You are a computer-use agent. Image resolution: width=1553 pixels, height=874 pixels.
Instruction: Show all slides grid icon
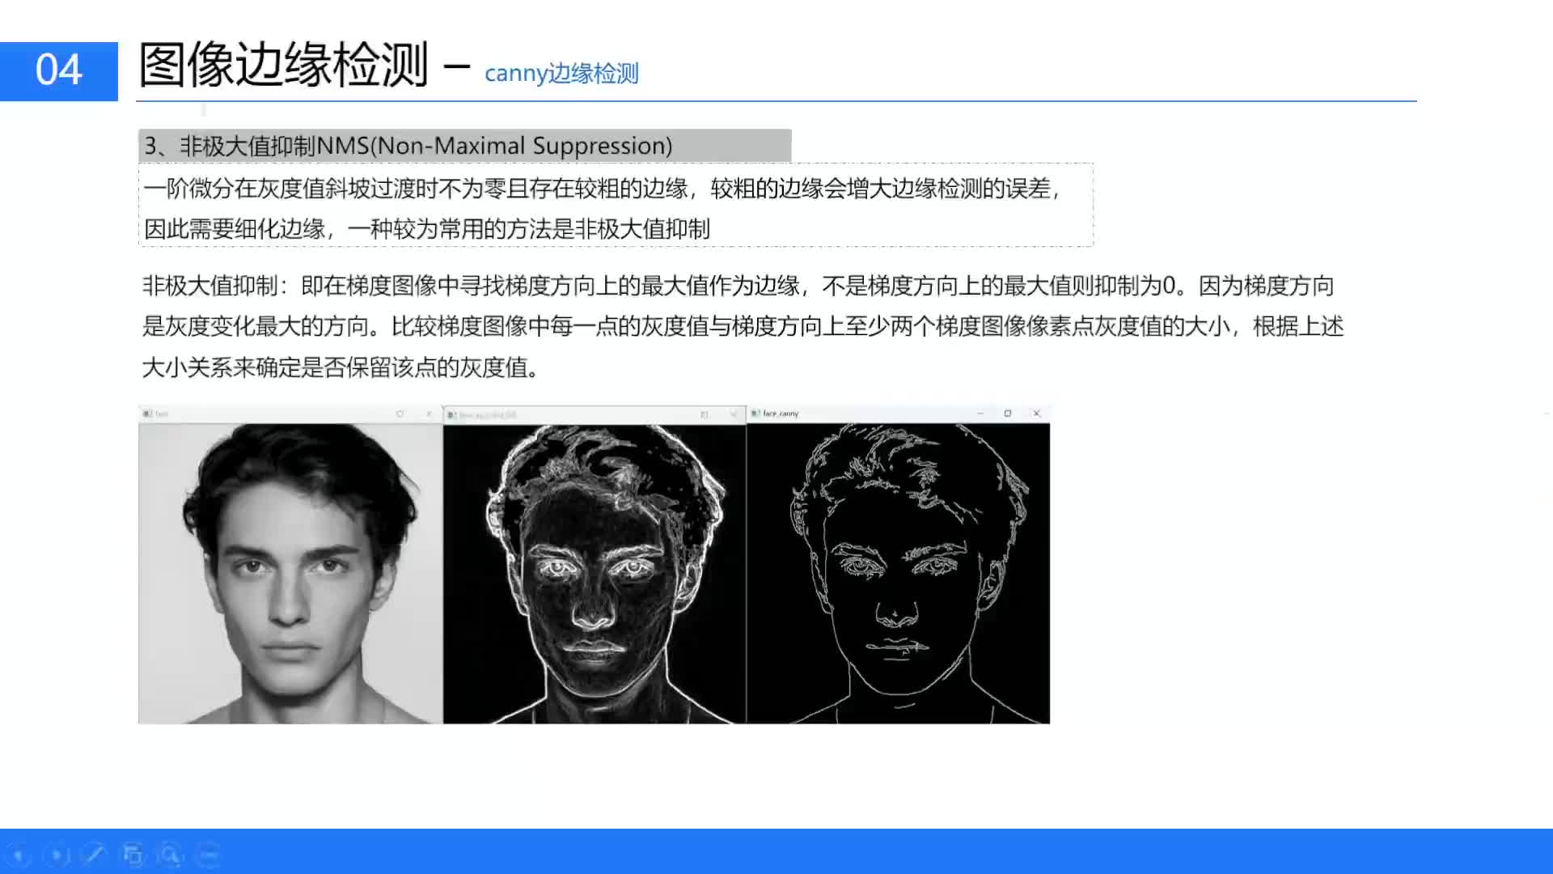click(133, 855)
